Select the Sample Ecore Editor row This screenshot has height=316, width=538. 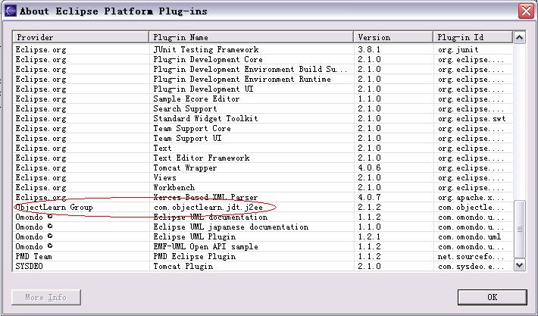pos(263,99)
